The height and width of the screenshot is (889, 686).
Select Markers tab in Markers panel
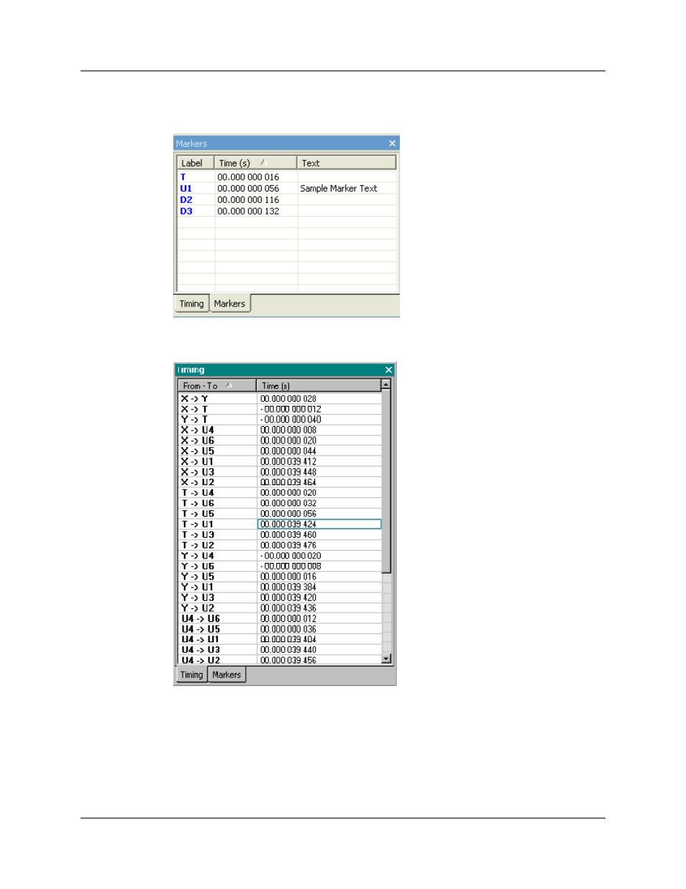click(x=229, y=304)
